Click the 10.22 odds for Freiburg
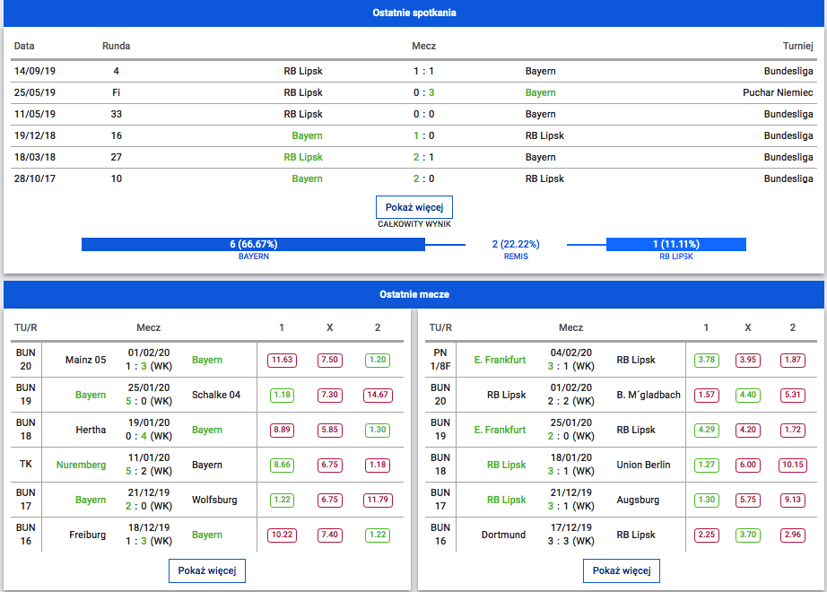 282,535
